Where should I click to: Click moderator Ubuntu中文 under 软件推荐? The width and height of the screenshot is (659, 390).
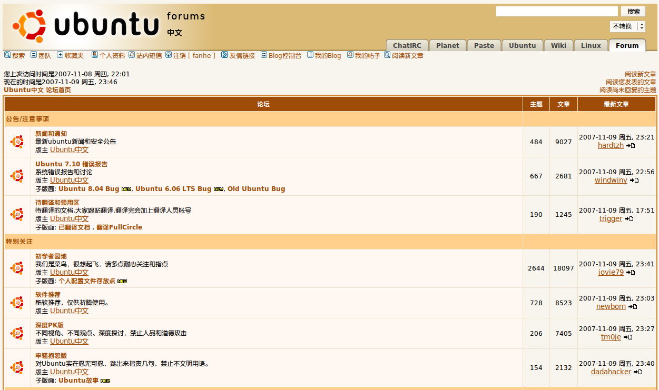pos(70,311)
